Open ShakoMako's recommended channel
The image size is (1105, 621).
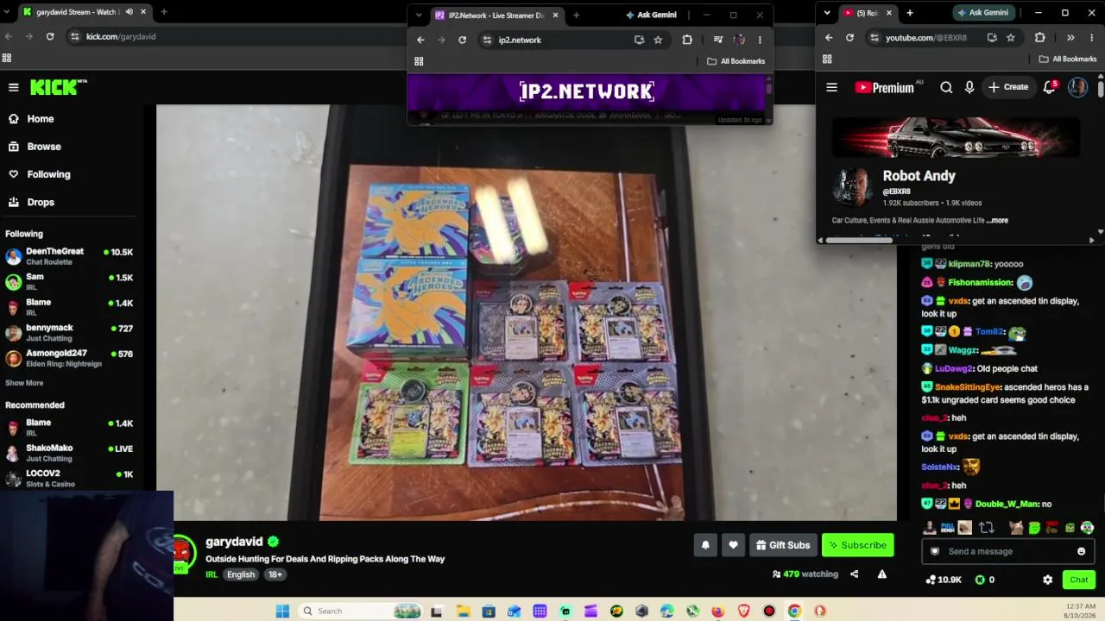click(69, 453)
